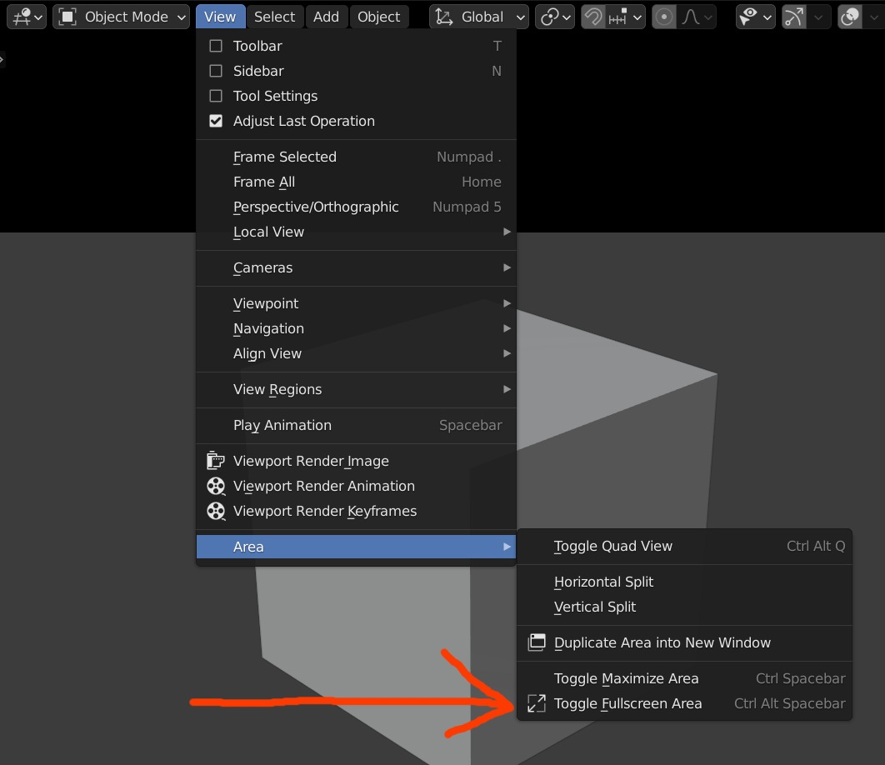Expand the Cameras submenu
This screenshot has width=885, height=765.
356,267
